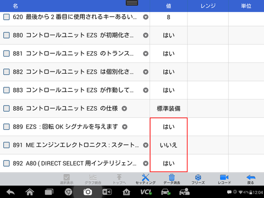Select the 単位 column header
Screen dimensions: 264x198
246,6
